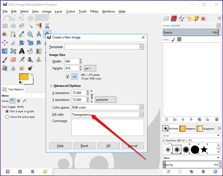Open the px unit dropdown

tap(90, 68)
